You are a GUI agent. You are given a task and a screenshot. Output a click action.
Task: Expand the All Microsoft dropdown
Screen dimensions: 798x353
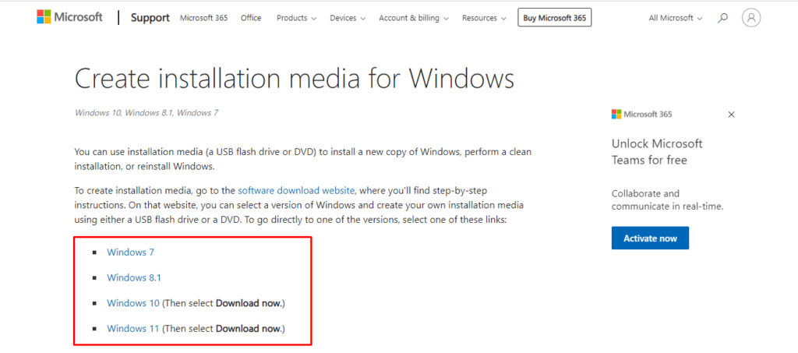676,18
